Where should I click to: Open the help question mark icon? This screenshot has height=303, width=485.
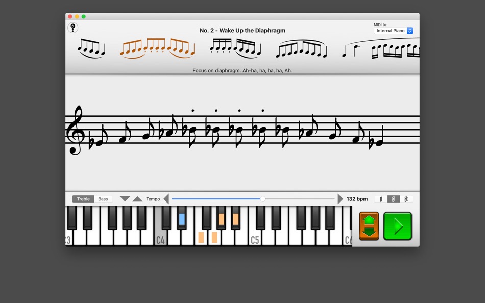[x=72, y=28]
